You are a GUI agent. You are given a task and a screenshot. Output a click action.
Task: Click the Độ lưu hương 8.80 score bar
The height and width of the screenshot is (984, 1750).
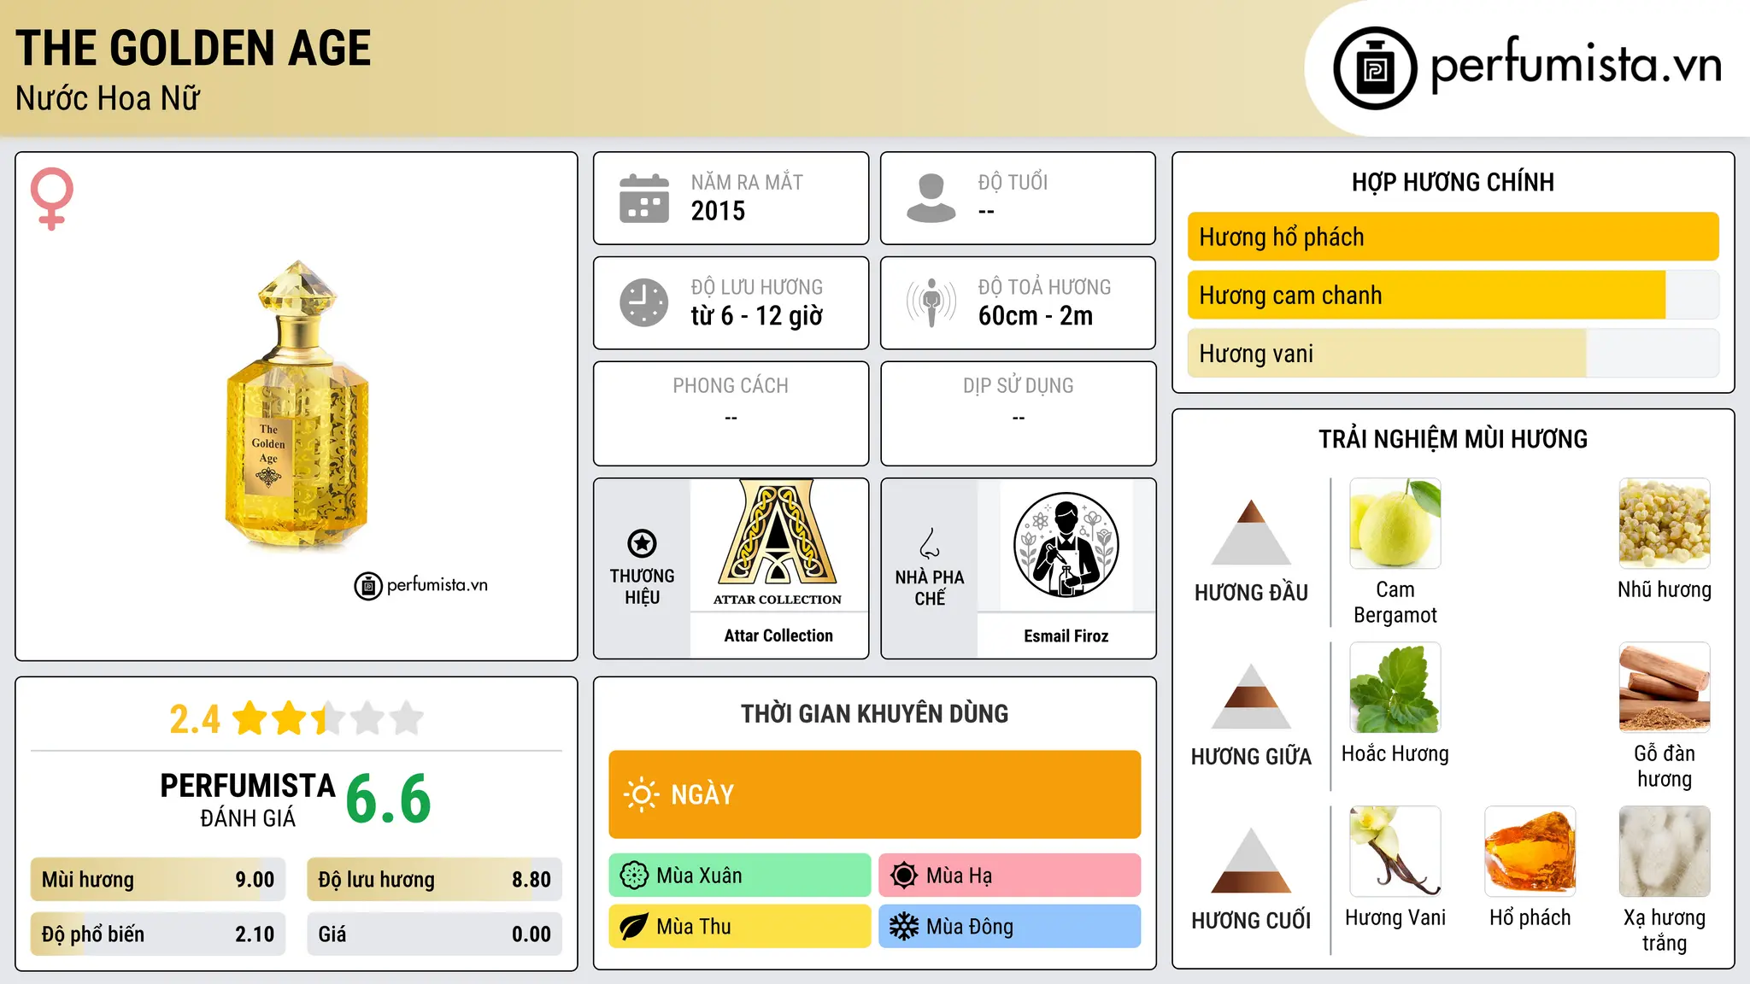point(434,880)
